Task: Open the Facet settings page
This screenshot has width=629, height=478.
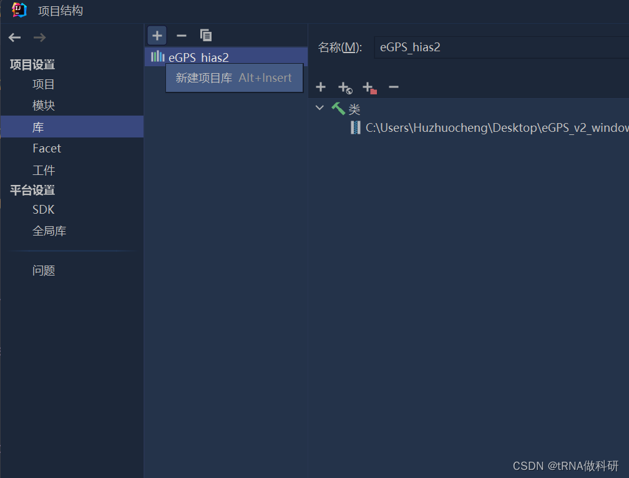Action: click(x=46, y=148)
